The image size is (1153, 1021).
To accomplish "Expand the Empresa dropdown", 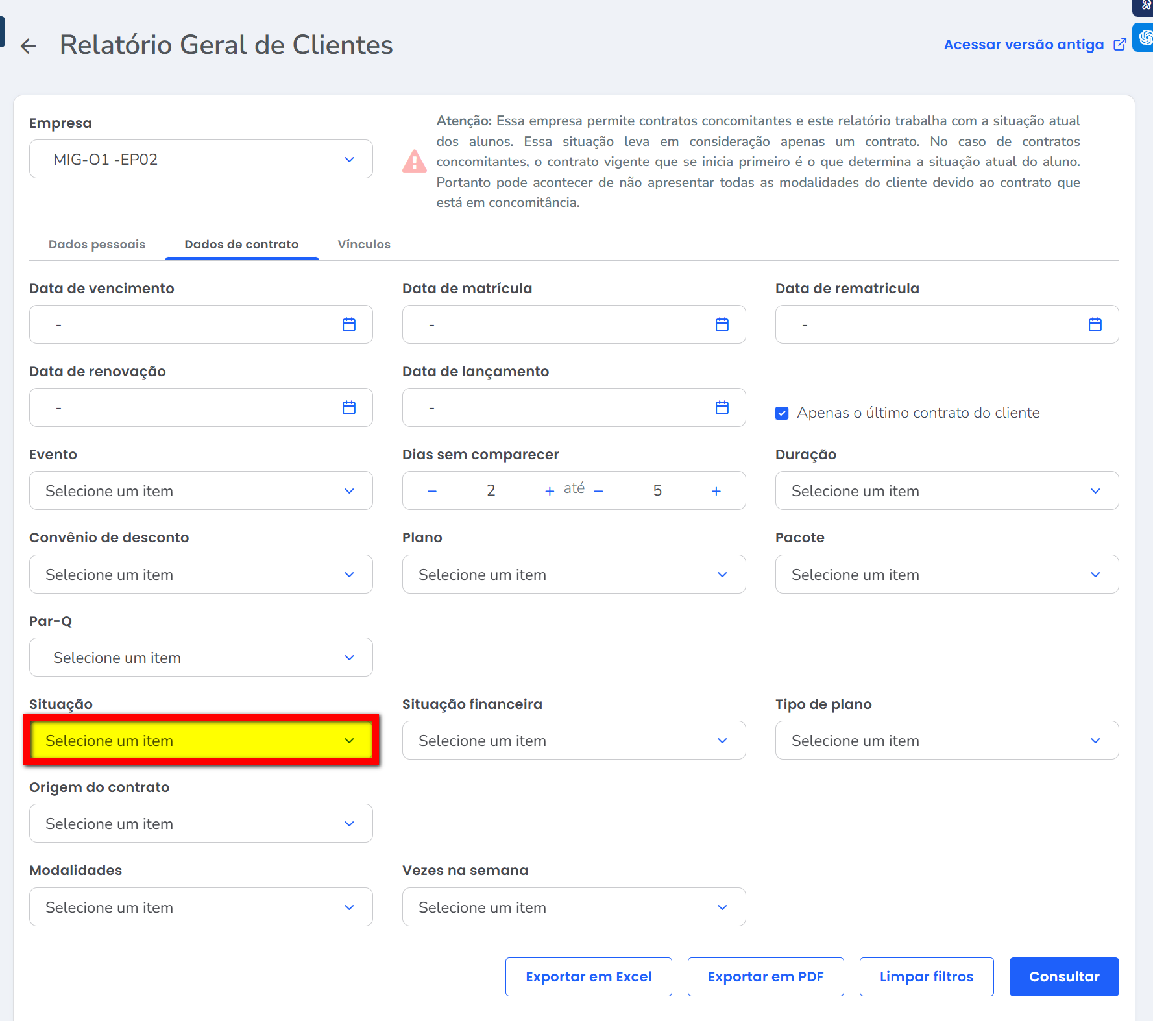I will pos(201,160).
